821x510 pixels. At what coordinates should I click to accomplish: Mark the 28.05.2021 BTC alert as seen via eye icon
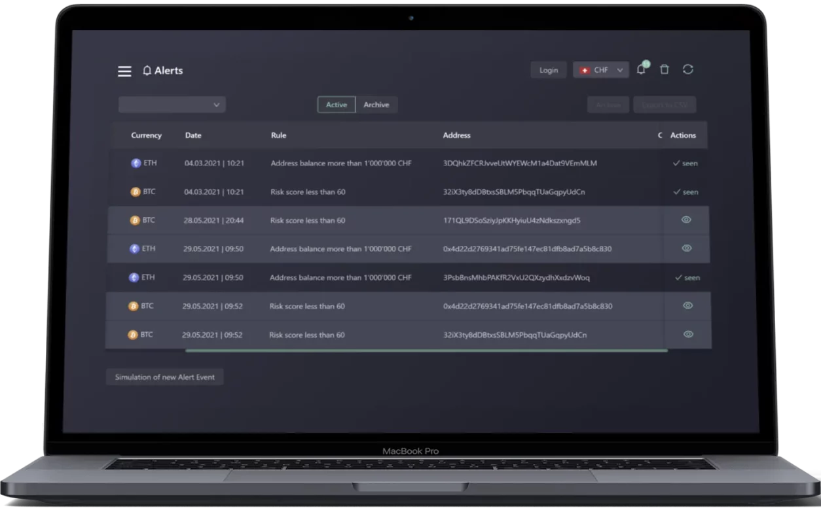(x=686, y=220)
